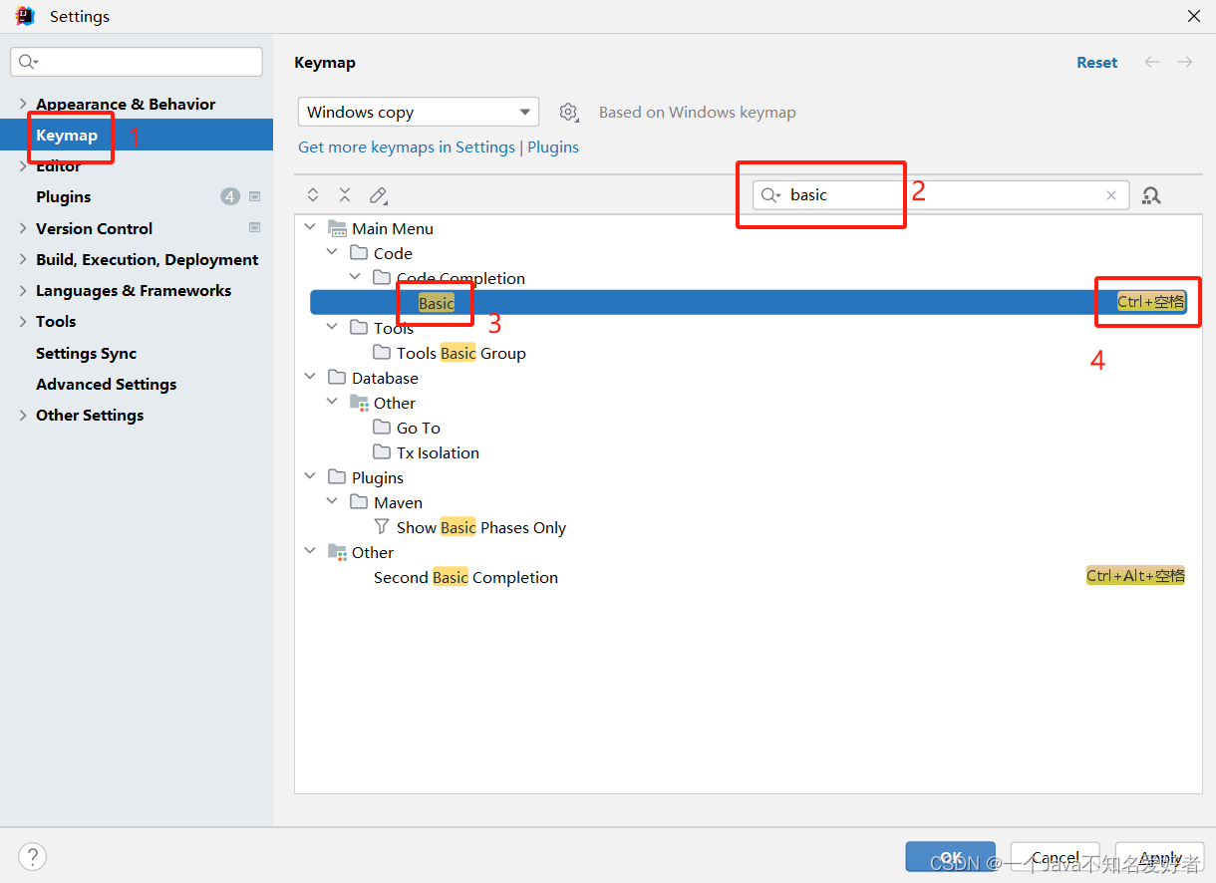The height and width of the screenshot is (883, 1216).
Task: Click the OK button
Action: click(x=951, y=857)
